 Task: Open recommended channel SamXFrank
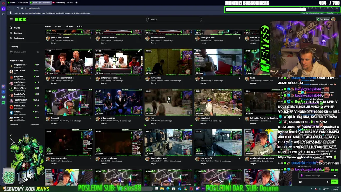[x=24, y=71]
